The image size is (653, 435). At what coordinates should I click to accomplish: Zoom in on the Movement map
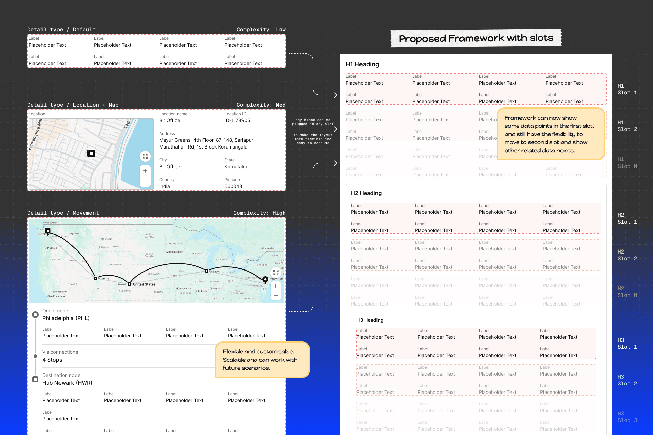[x=276, y=286]
